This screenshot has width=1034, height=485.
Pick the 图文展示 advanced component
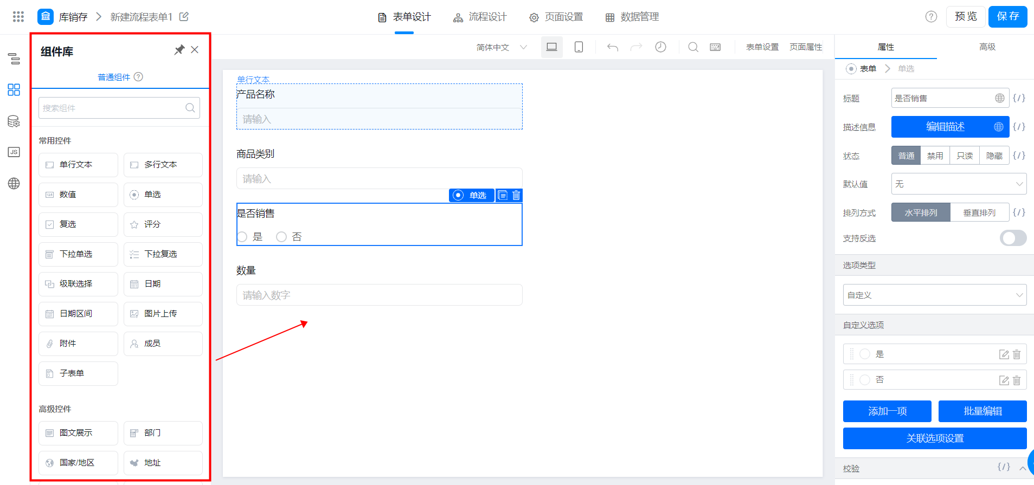click(78, 433)
